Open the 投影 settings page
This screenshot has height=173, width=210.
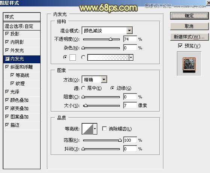click(15, 34)
